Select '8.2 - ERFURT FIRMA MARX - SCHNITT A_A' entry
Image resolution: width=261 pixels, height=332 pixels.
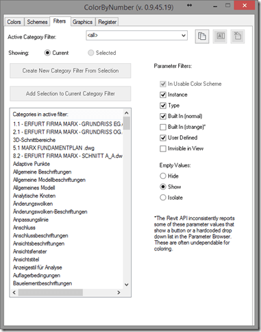68,156
